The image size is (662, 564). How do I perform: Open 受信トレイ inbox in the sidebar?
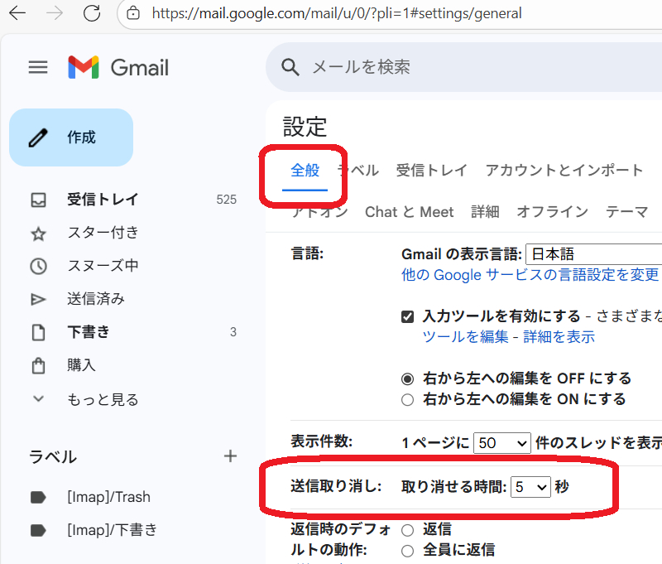point(103,200)
